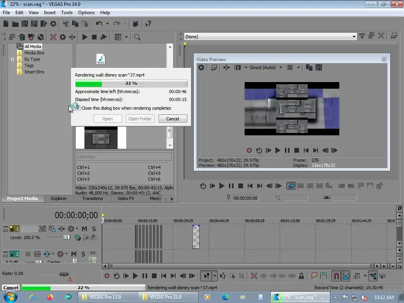The height and width of the screenshot is (303, 404).
Task: Open the (None) preset dropdown
Action: 354,37
